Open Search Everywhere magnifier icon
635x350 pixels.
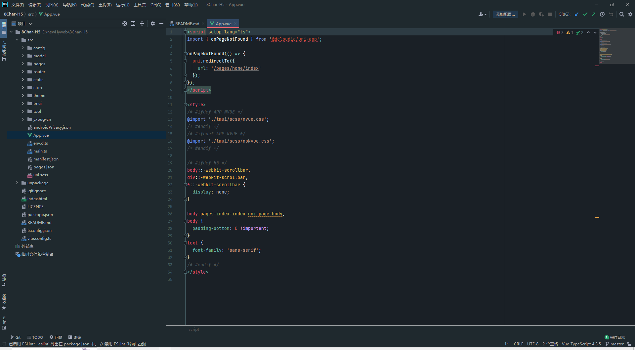(x=622, y=14)
